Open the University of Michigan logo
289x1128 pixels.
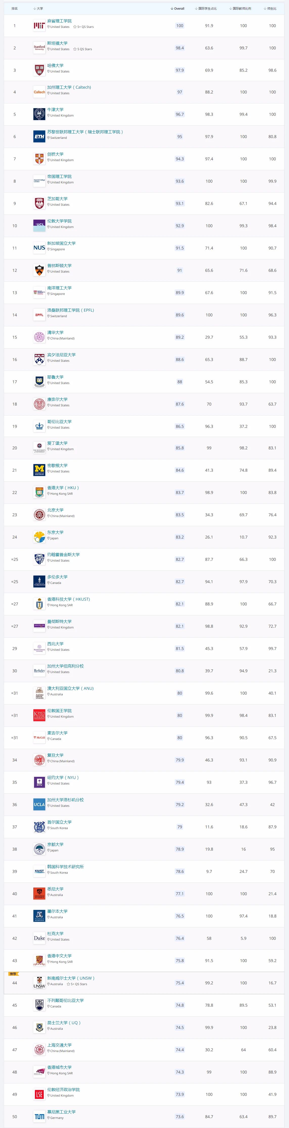(39, 470)
